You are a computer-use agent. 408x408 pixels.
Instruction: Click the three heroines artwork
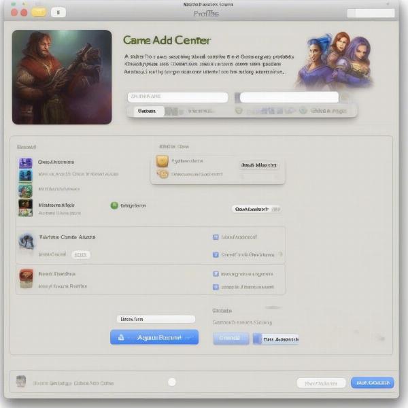(x=336, y=61)
